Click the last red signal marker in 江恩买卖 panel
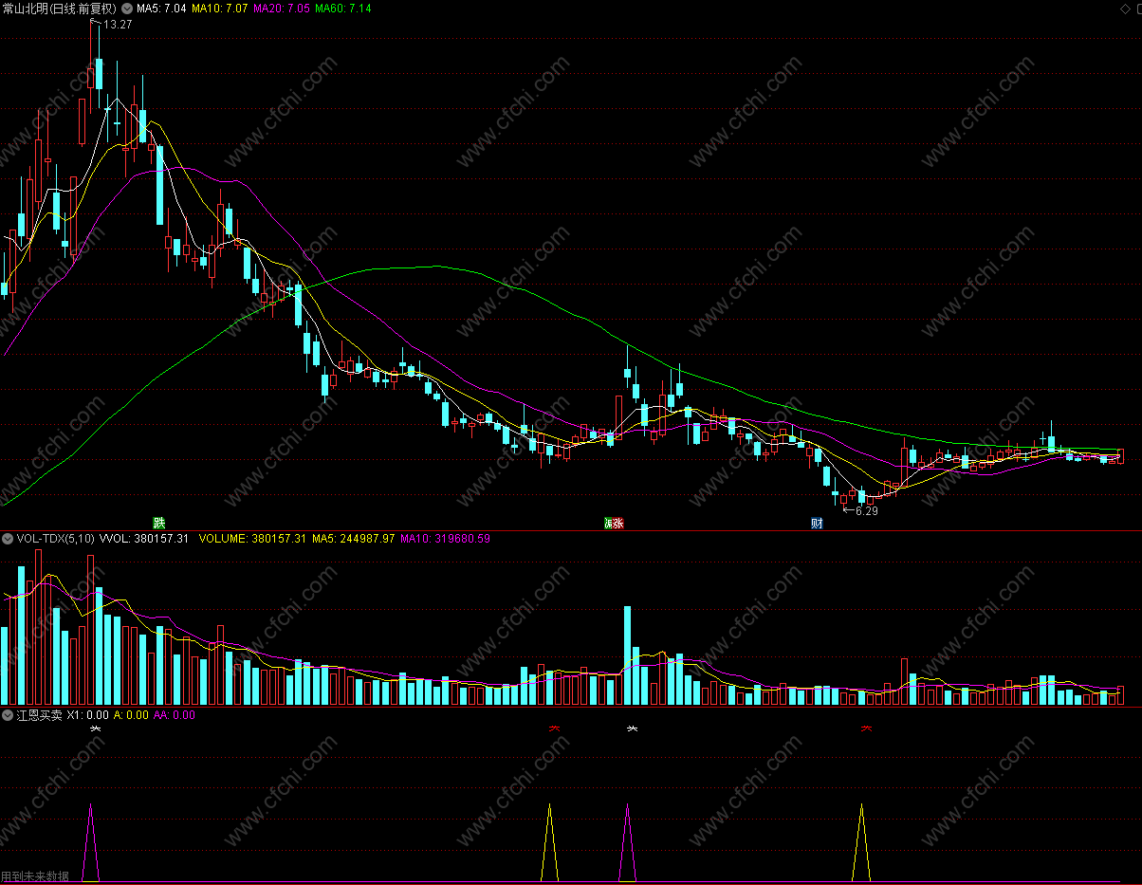1142x885 pixels. tap(866, 728)
